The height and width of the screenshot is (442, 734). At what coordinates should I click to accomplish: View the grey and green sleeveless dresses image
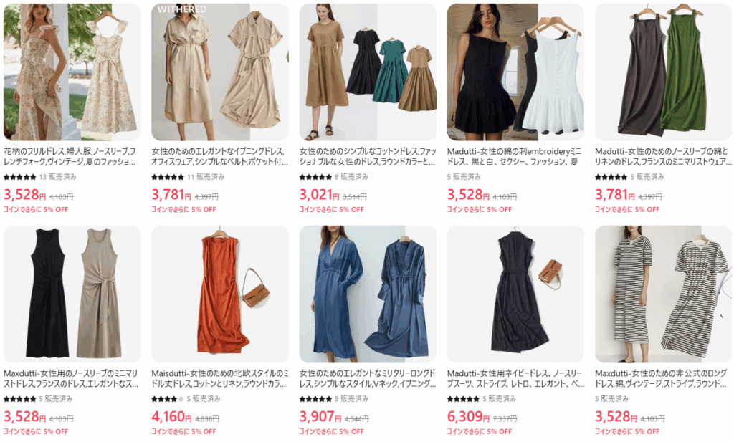pos(663,72)
